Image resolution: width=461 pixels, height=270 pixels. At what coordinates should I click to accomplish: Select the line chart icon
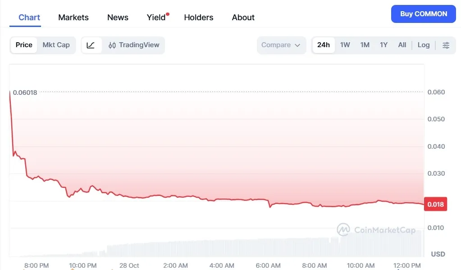(x=91, y=45)
